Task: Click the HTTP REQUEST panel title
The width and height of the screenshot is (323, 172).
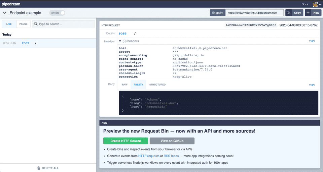Action: coord(111,25)
